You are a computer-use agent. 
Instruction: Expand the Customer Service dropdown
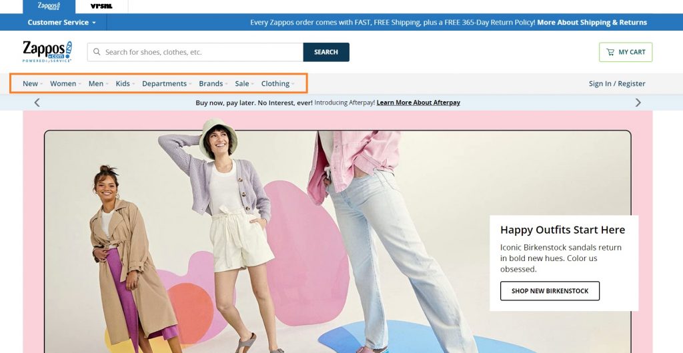click(61, 22)
